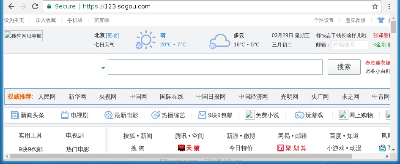Click the browser forward arrow
400x164 pixels.
tap(23, 6)
